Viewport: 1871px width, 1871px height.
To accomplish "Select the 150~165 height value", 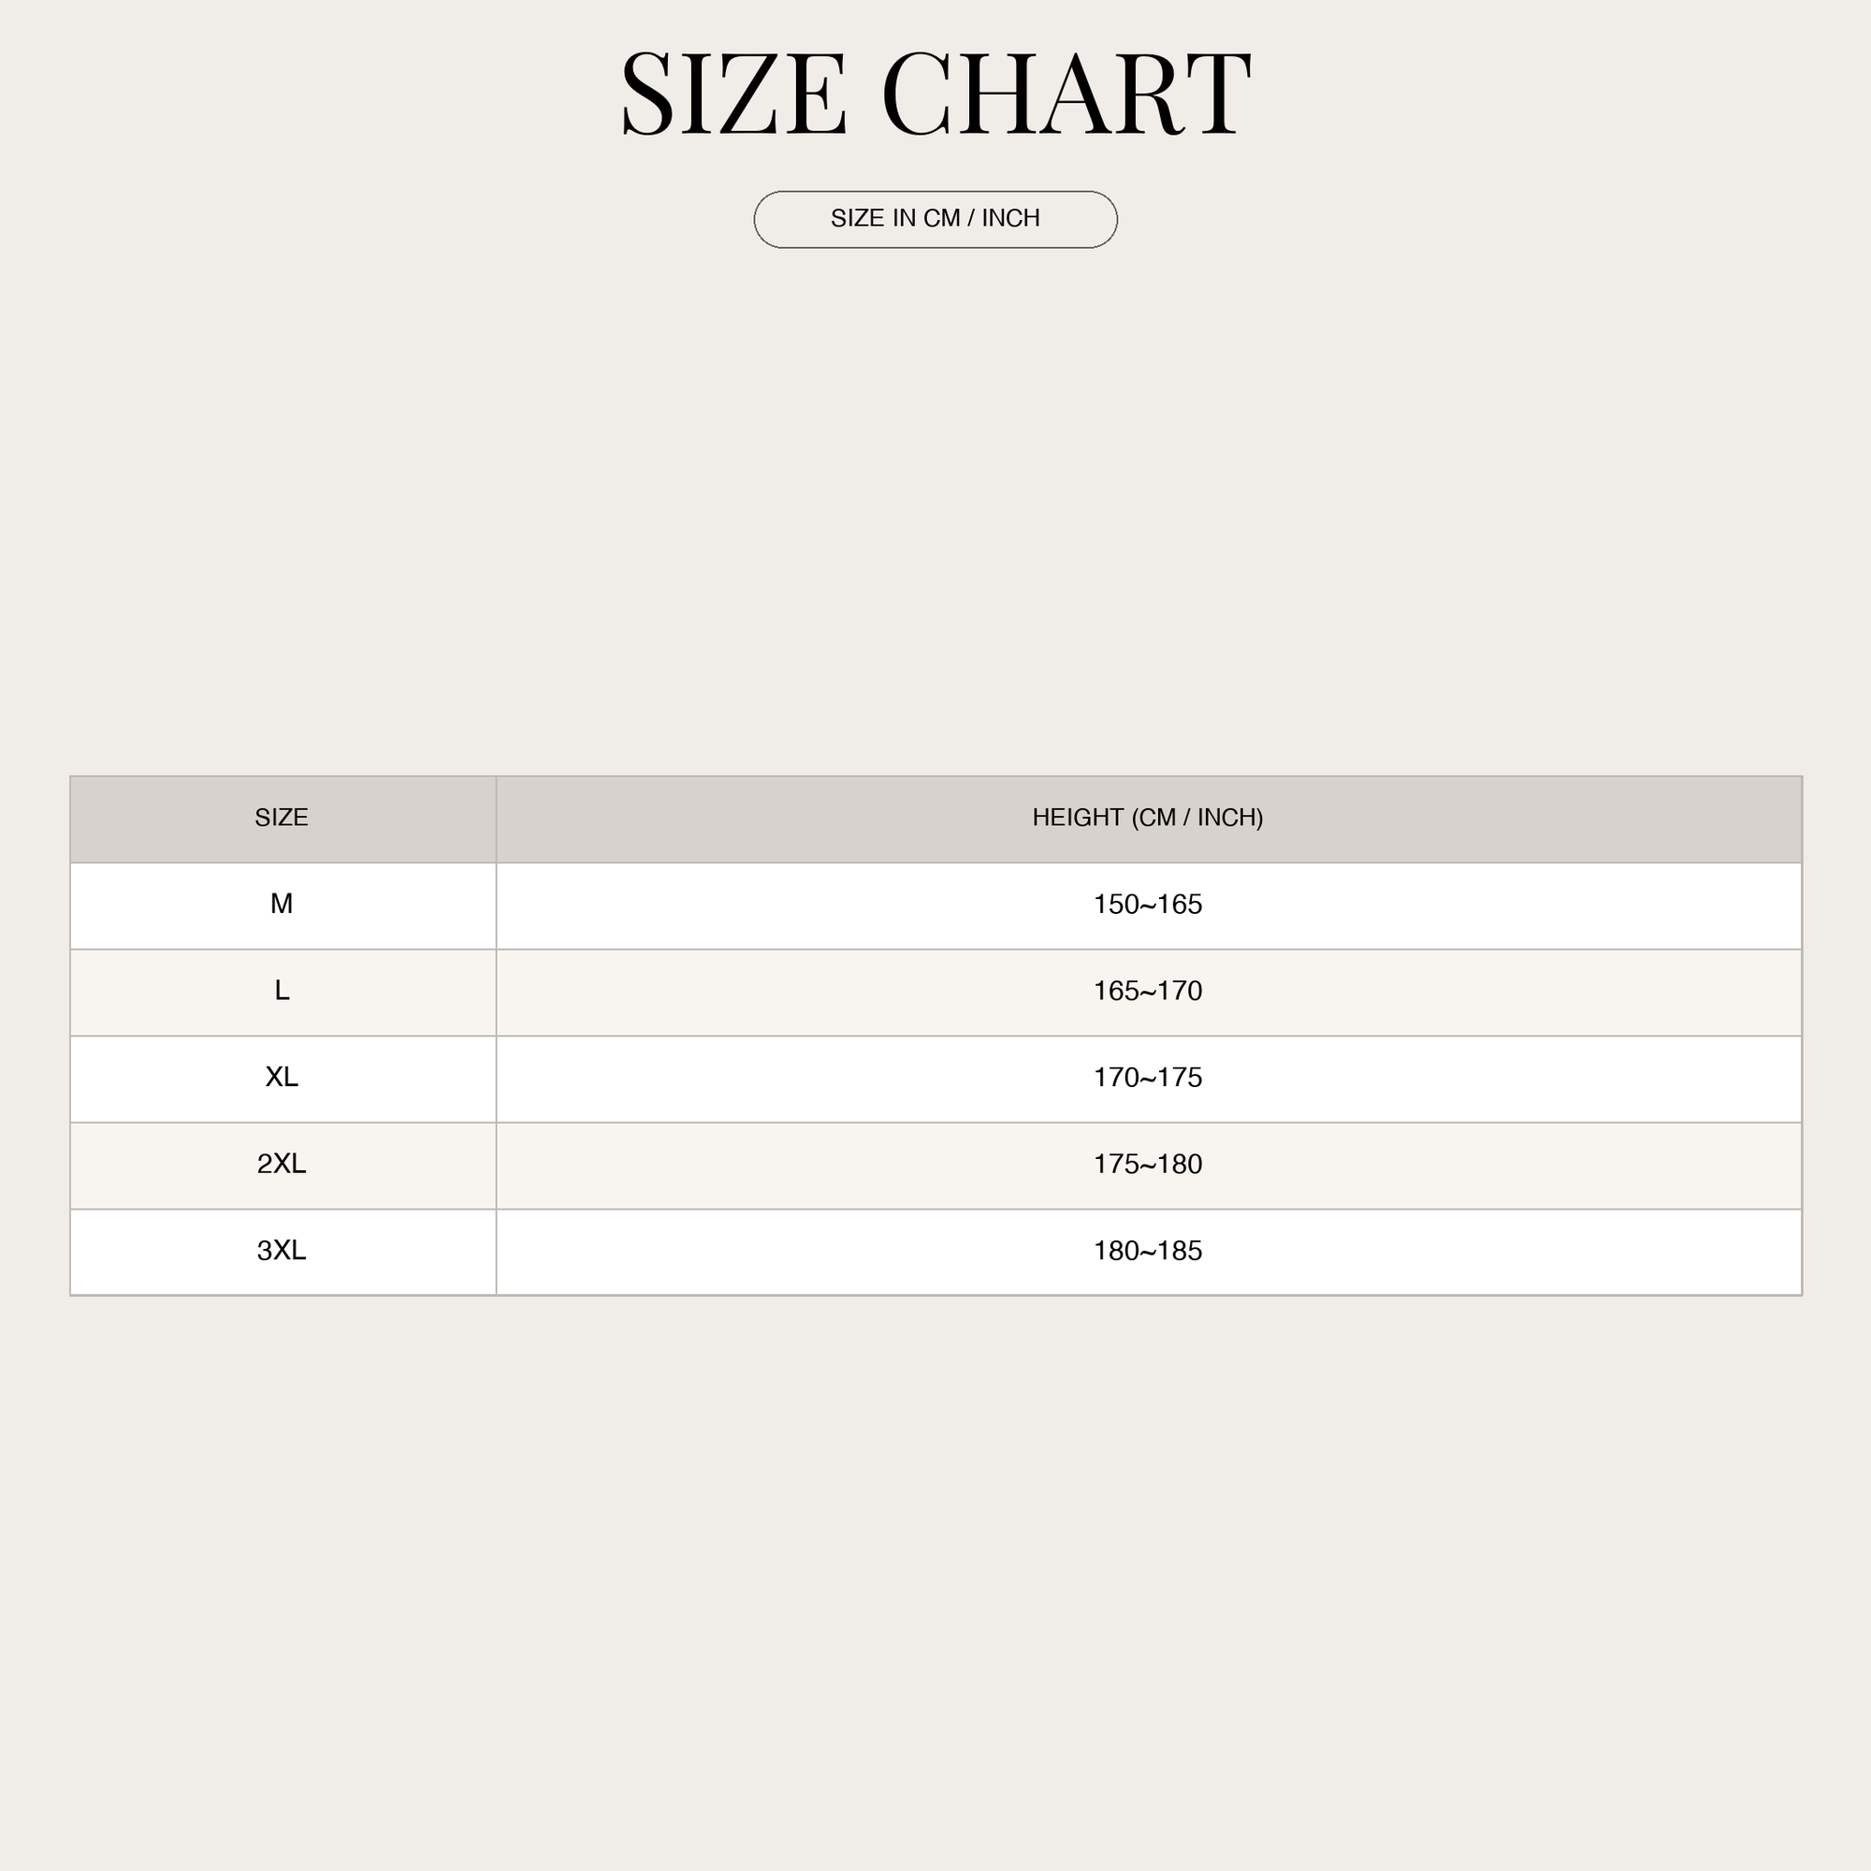I will pyautogui.click(x=1149, y=906).
